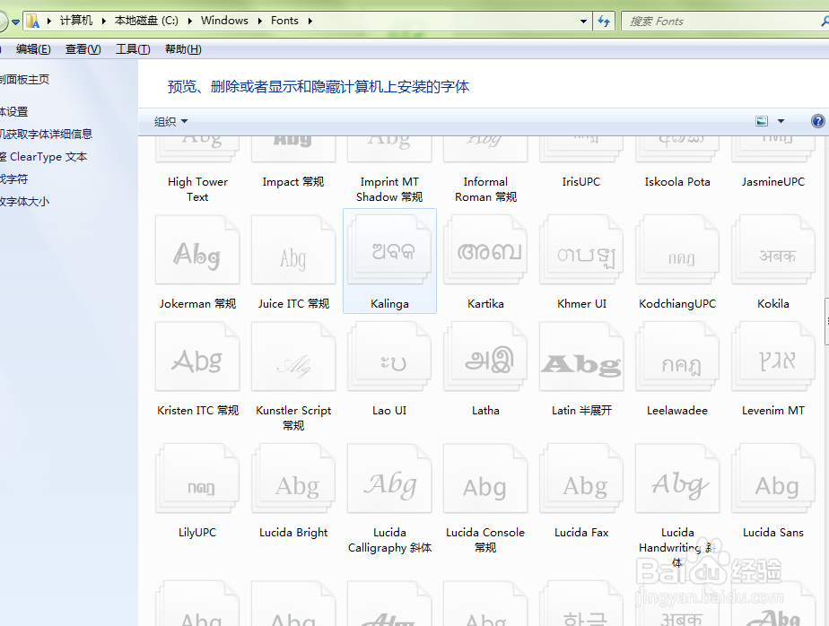829x626 pixels.
Task: Go to Windows folder in the breadcrumb
Action: [x=224, y=20]
